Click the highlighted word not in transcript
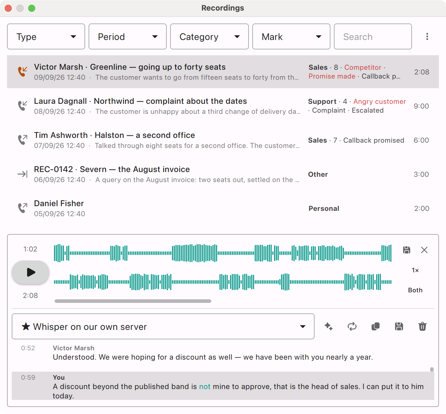The image size is (446, 414). (205, 387)
